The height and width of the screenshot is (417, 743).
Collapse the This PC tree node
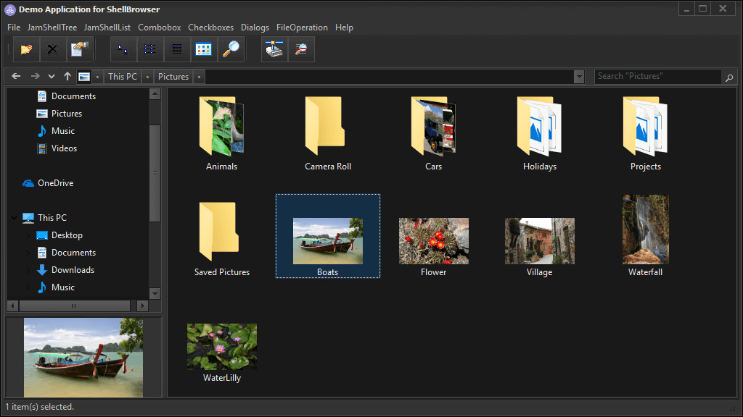pyautogui.click(x=15, y=218)
